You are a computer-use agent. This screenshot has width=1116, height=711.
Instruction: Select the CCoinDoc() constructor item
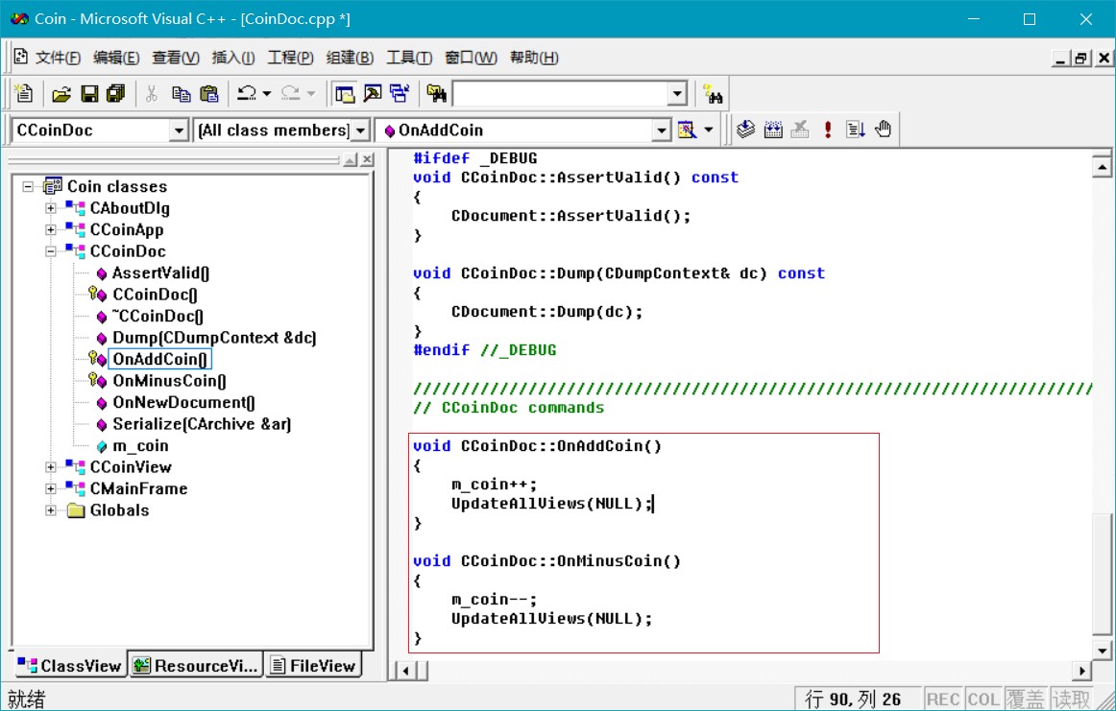(155, 295)
